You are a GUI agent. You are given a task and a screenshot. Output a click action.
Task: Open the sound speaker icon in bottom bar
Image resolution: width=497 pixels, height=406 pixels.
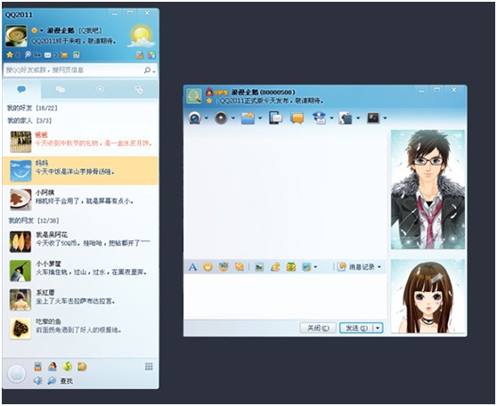click(37, 381)
